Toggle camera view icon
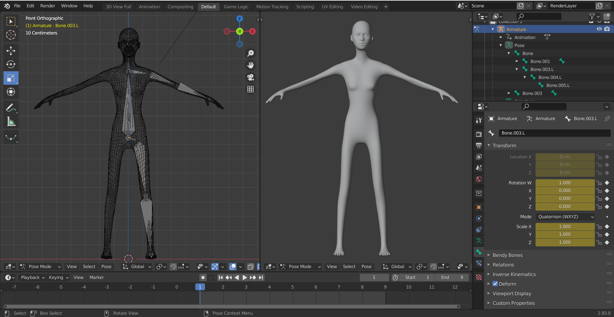 pos(251,77)
